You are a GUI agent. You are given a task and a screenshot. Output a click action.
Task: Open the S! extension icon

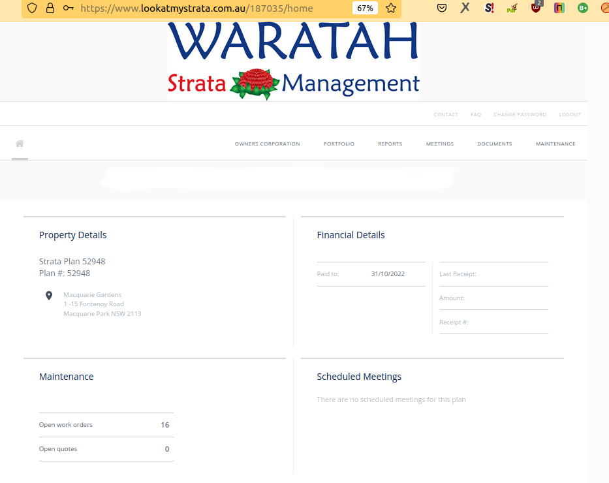[x=489, y=8]
